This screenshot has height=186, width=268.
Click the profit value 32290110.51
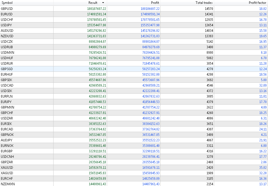[151, 151]
